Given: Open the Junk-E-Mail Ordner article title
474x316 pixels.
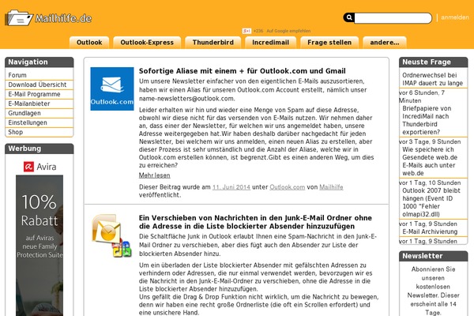Looking at the screenshot, I should point(255,222).
